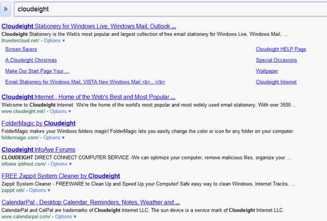Open the CalendarPal - Desktop Calendar result
Image resolution: width=327 pixels, height=221 pixels.
pyautogui.click(x=90, y=202)
